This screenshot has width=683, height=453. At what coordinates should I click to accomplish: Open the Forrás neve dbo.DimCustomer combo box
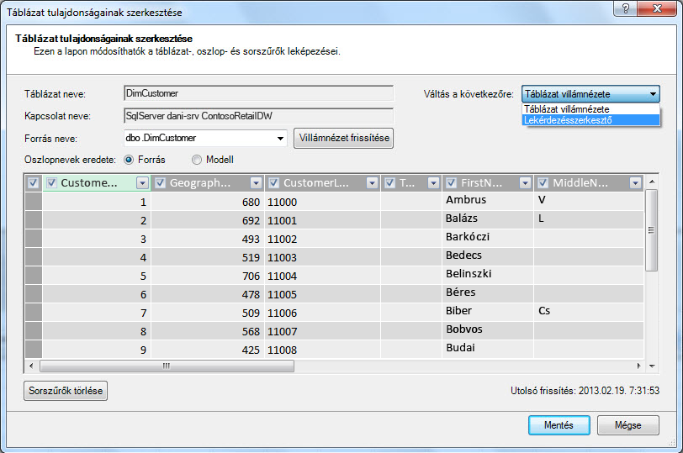click(205, 139)
